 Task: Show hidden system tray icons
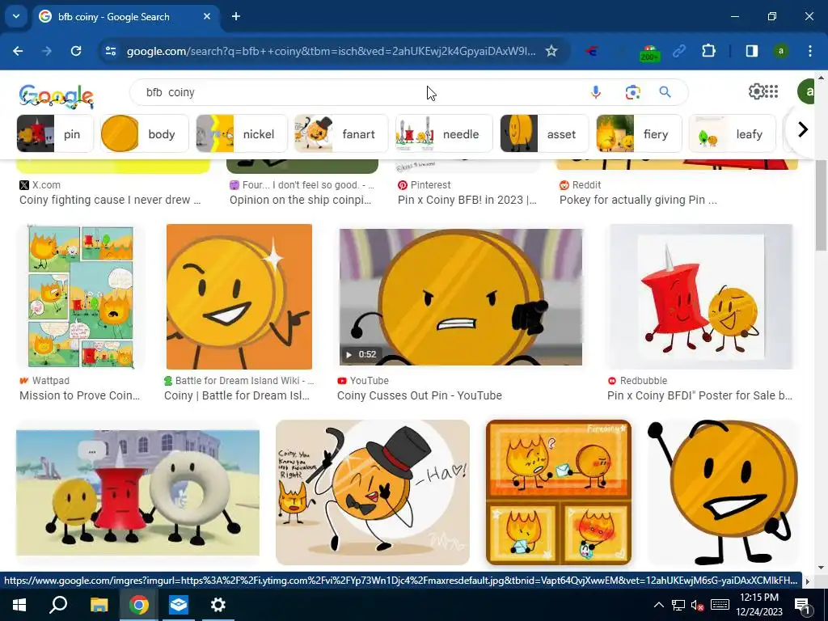[x=658, y=605]
